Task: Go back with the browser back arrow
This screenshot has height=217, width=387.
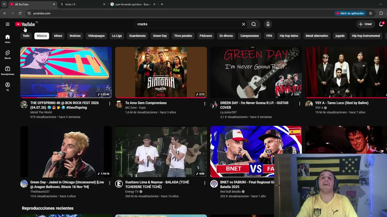Action: (5, 13)
